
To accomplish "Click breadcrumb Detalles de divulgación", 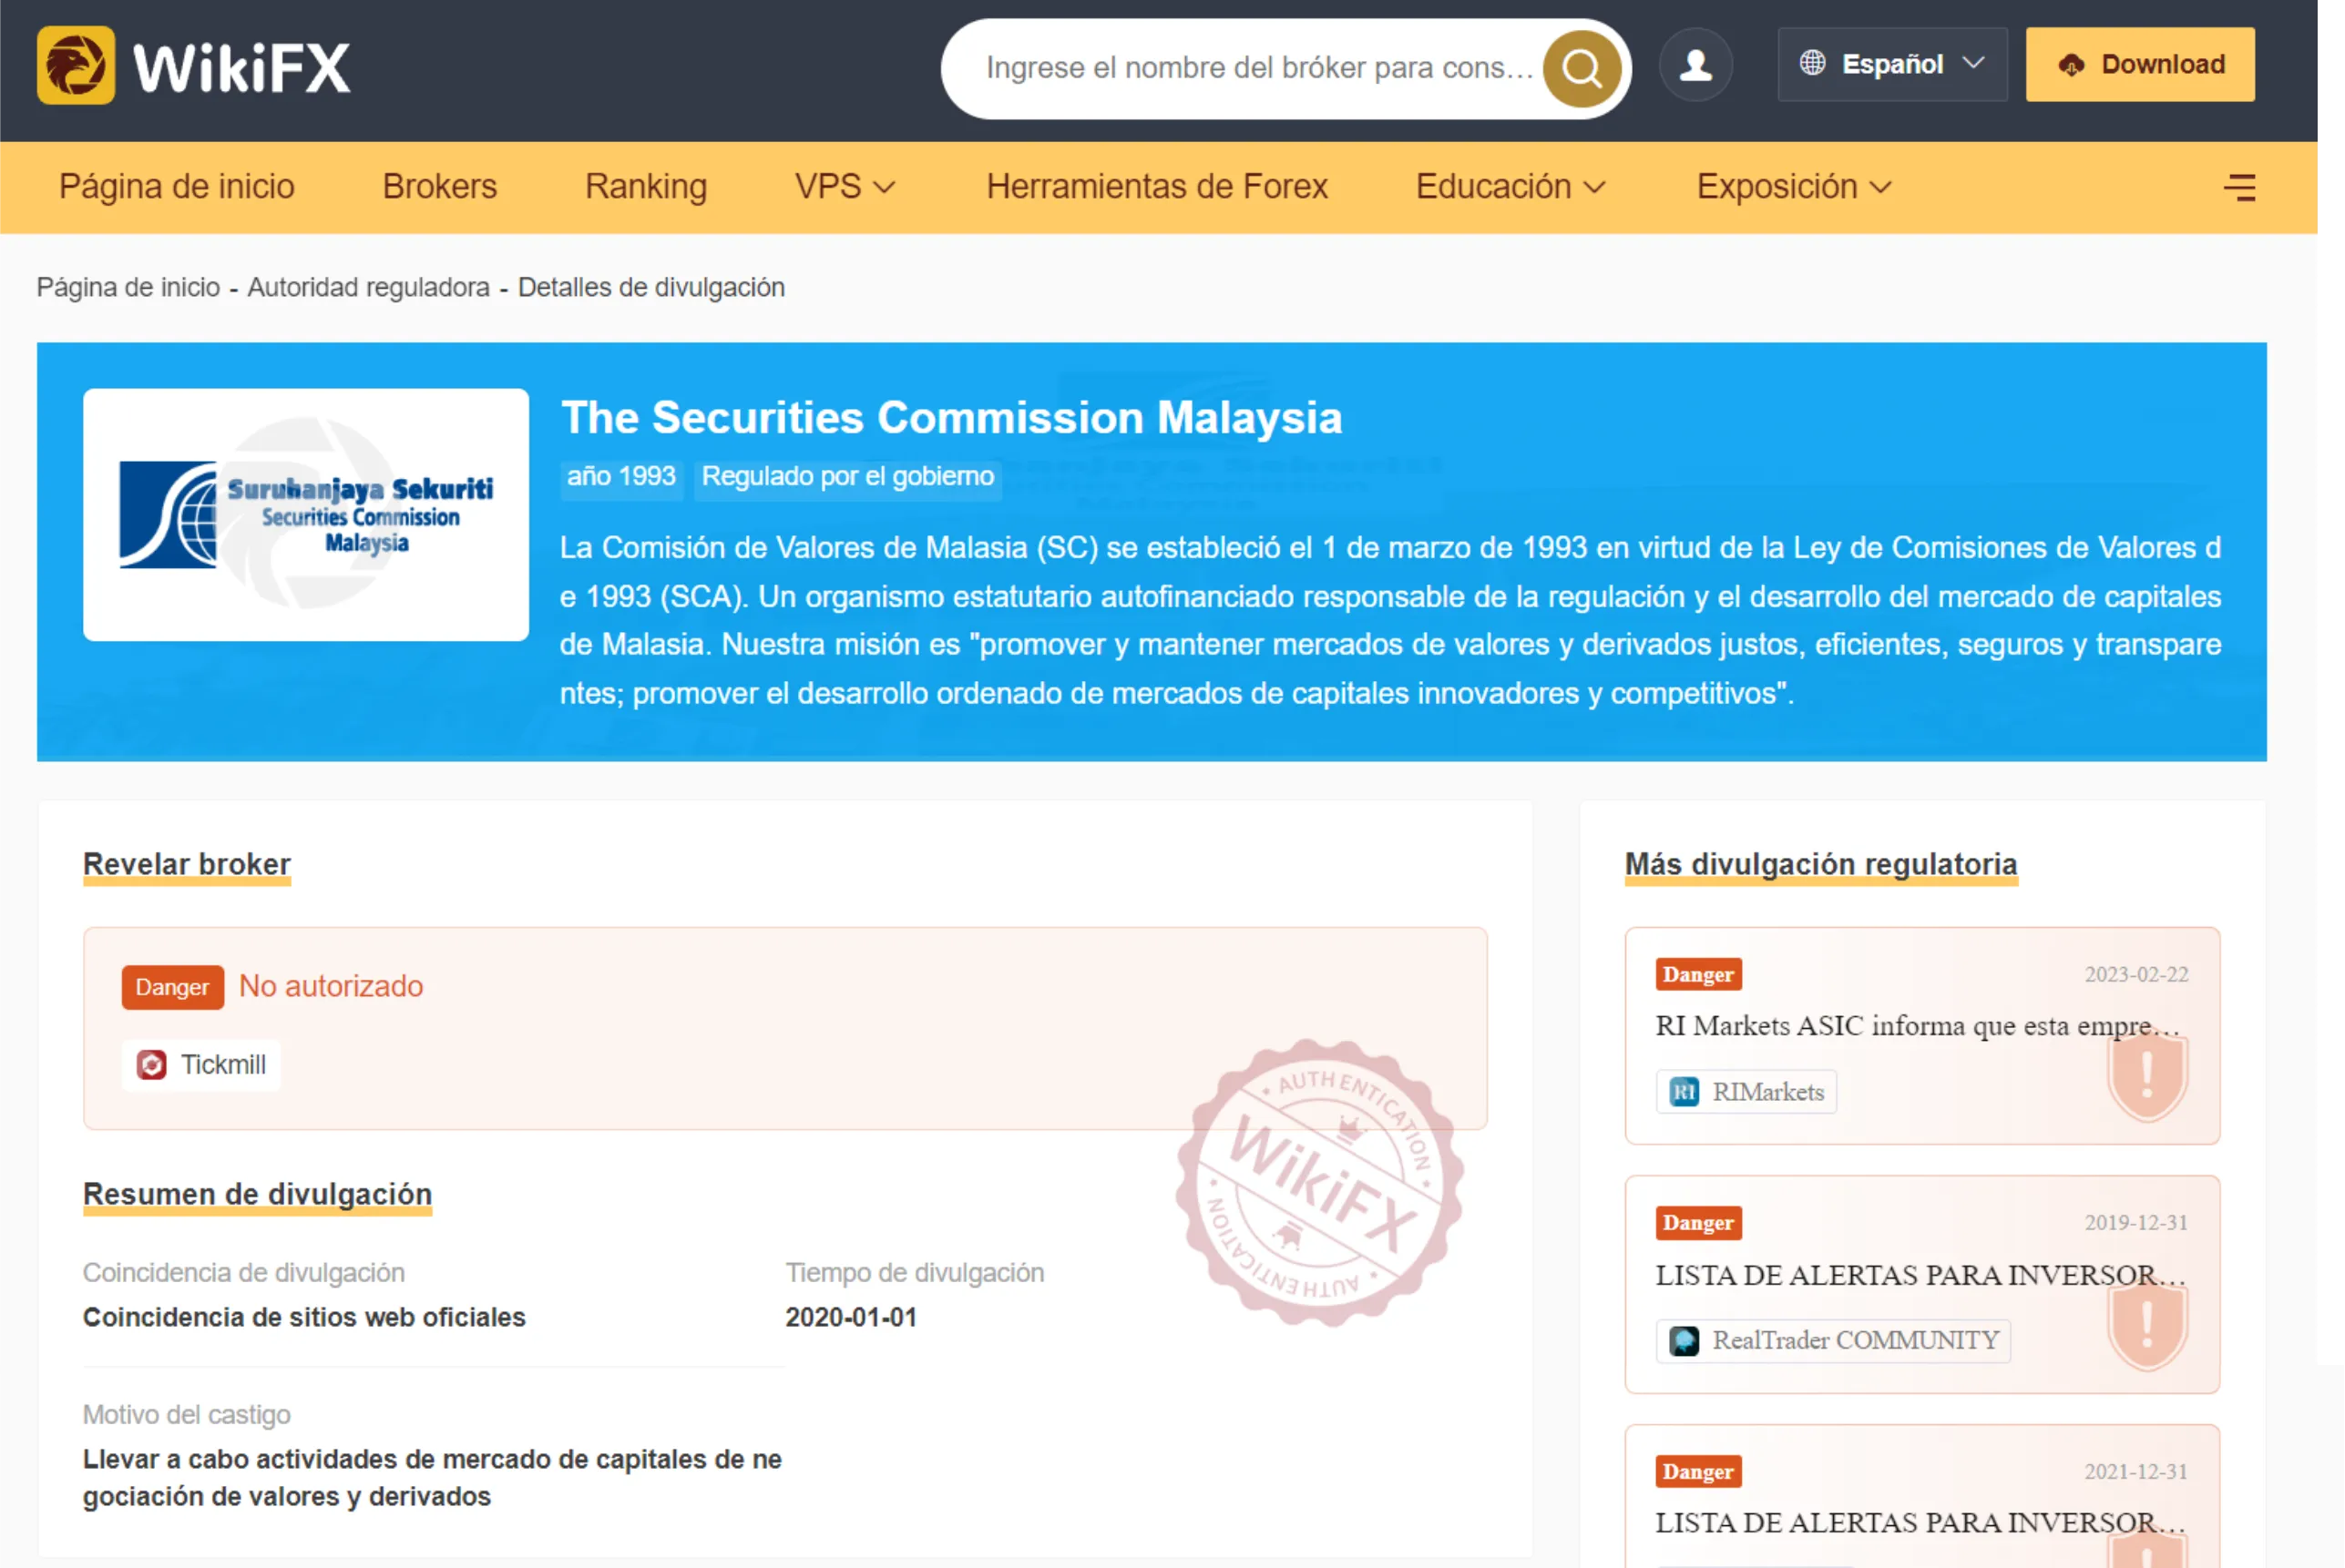I will point(650,288).
